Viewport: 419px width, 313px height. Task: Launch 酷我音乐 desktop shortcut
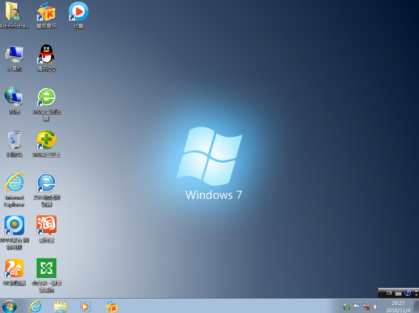[46, 15]
